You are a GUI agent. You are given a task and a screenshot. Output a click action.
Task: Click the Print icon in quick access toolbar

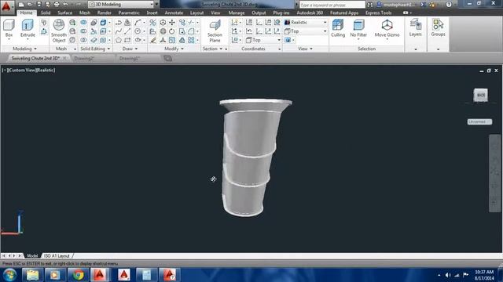[57, 4]
